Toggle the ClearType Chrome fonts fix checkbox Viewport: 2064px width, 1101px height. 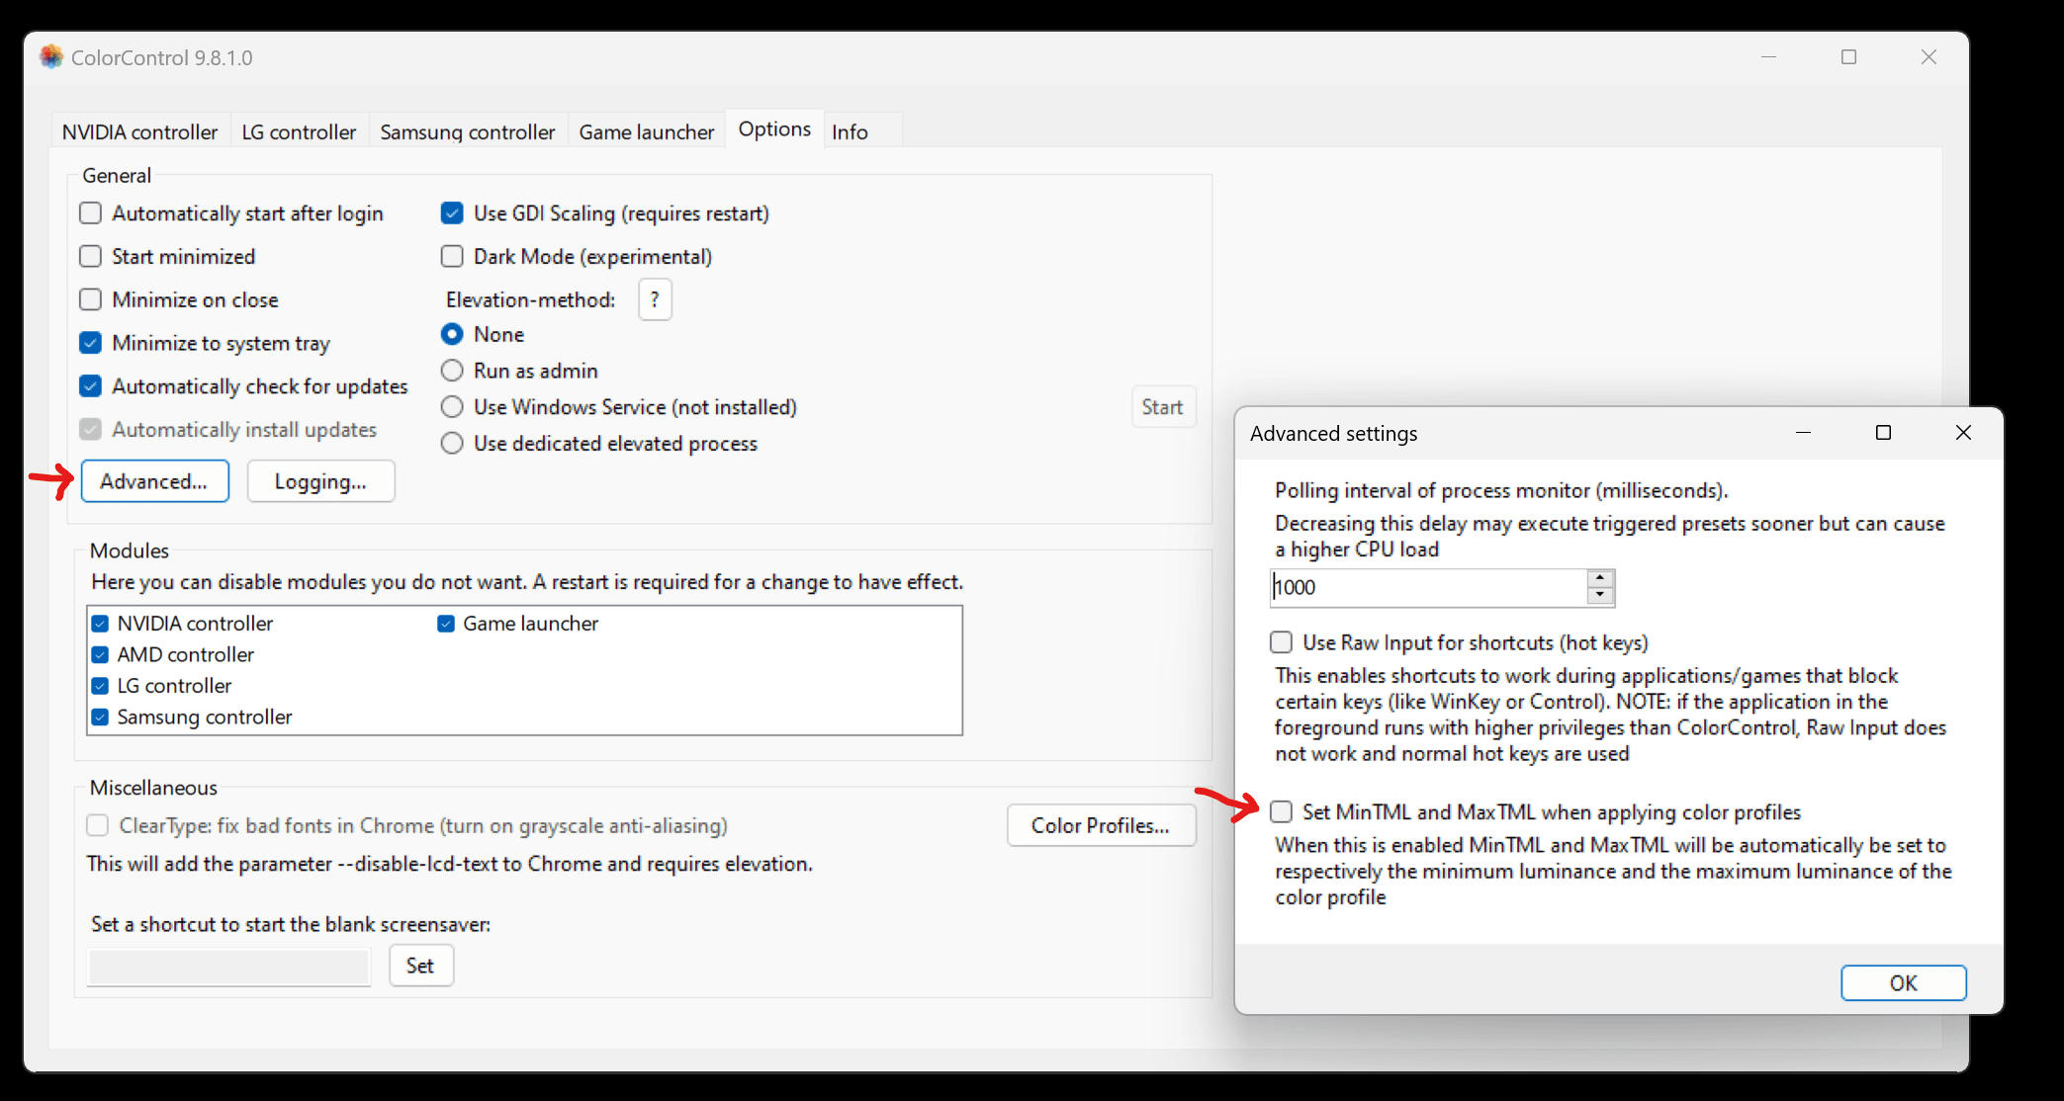[97, 825]
